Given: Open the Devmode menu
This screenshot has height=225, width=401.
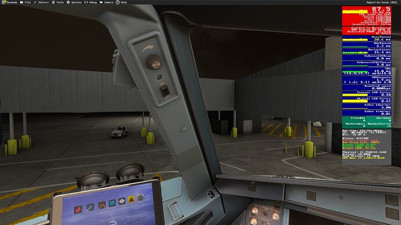Looking at the screenshot, I should point(9,2).
